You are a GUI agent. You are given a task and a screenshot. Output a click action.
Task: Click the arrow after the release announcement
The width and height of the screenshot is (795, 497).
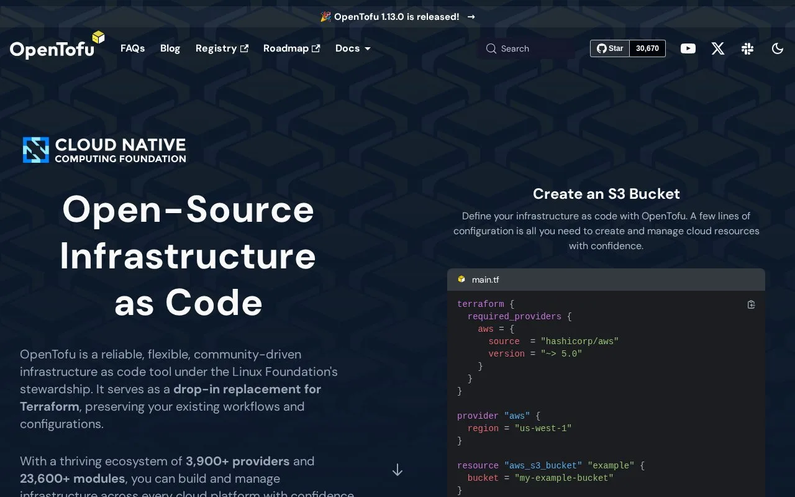(x=471, y=17)
